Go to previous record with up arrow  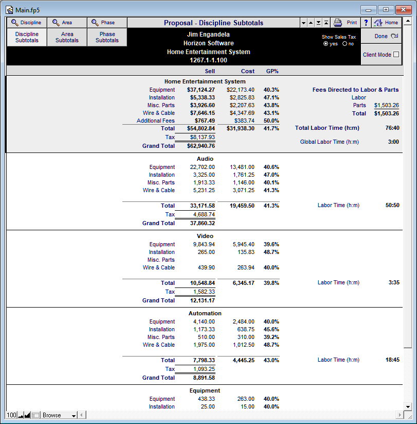311,23
